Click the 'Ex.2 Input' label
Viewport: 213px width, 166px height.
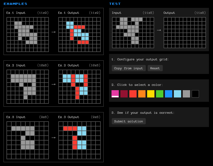pos(16,65)
